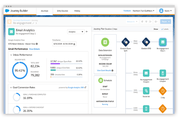Viewport: 187px width, 121px height.
Task: Click the Data Extension green icon
Action: [x=105, y=42]
